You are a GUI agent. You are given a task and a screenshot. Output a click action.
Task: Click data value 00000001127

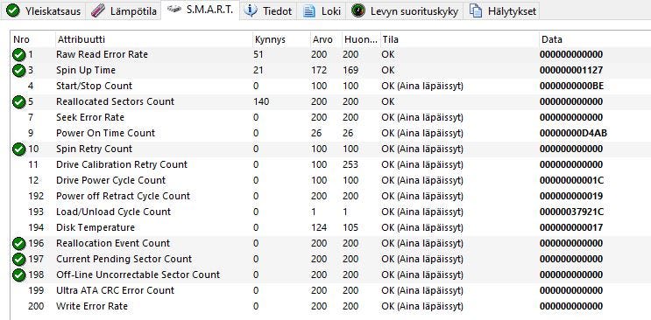571,70
